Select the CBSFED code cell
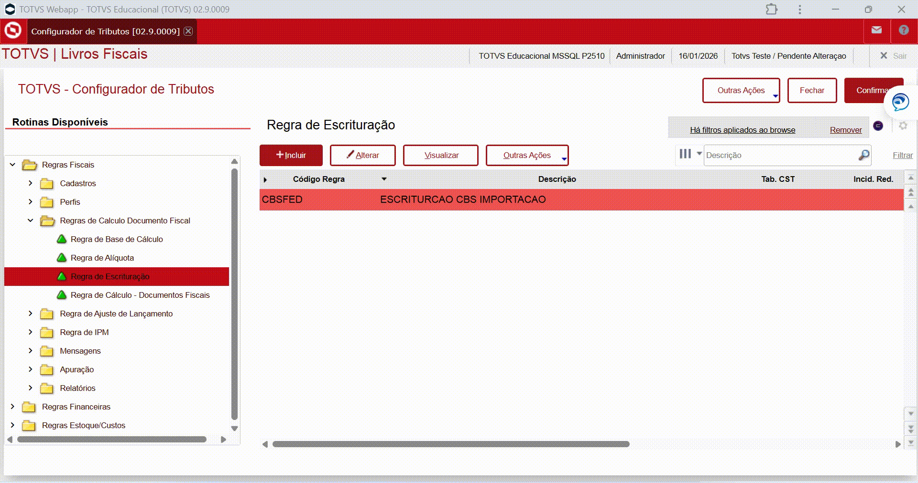Image resolution: width=918 pixels, height=483 pixels. 282,199
